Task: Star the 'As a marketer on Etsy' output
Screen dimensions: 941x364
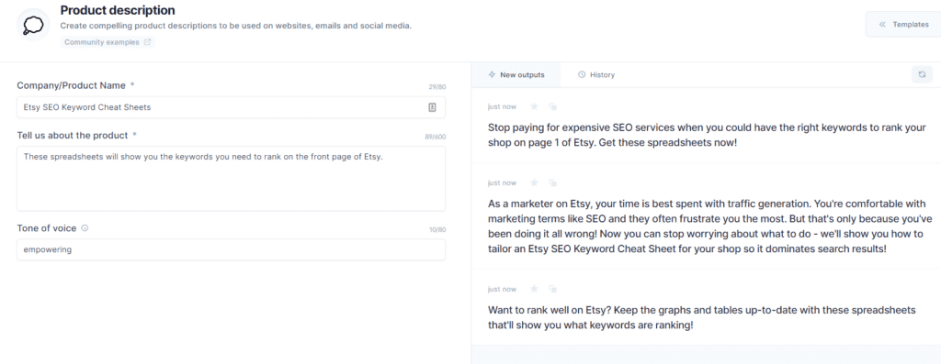Action: coord(534,182)
